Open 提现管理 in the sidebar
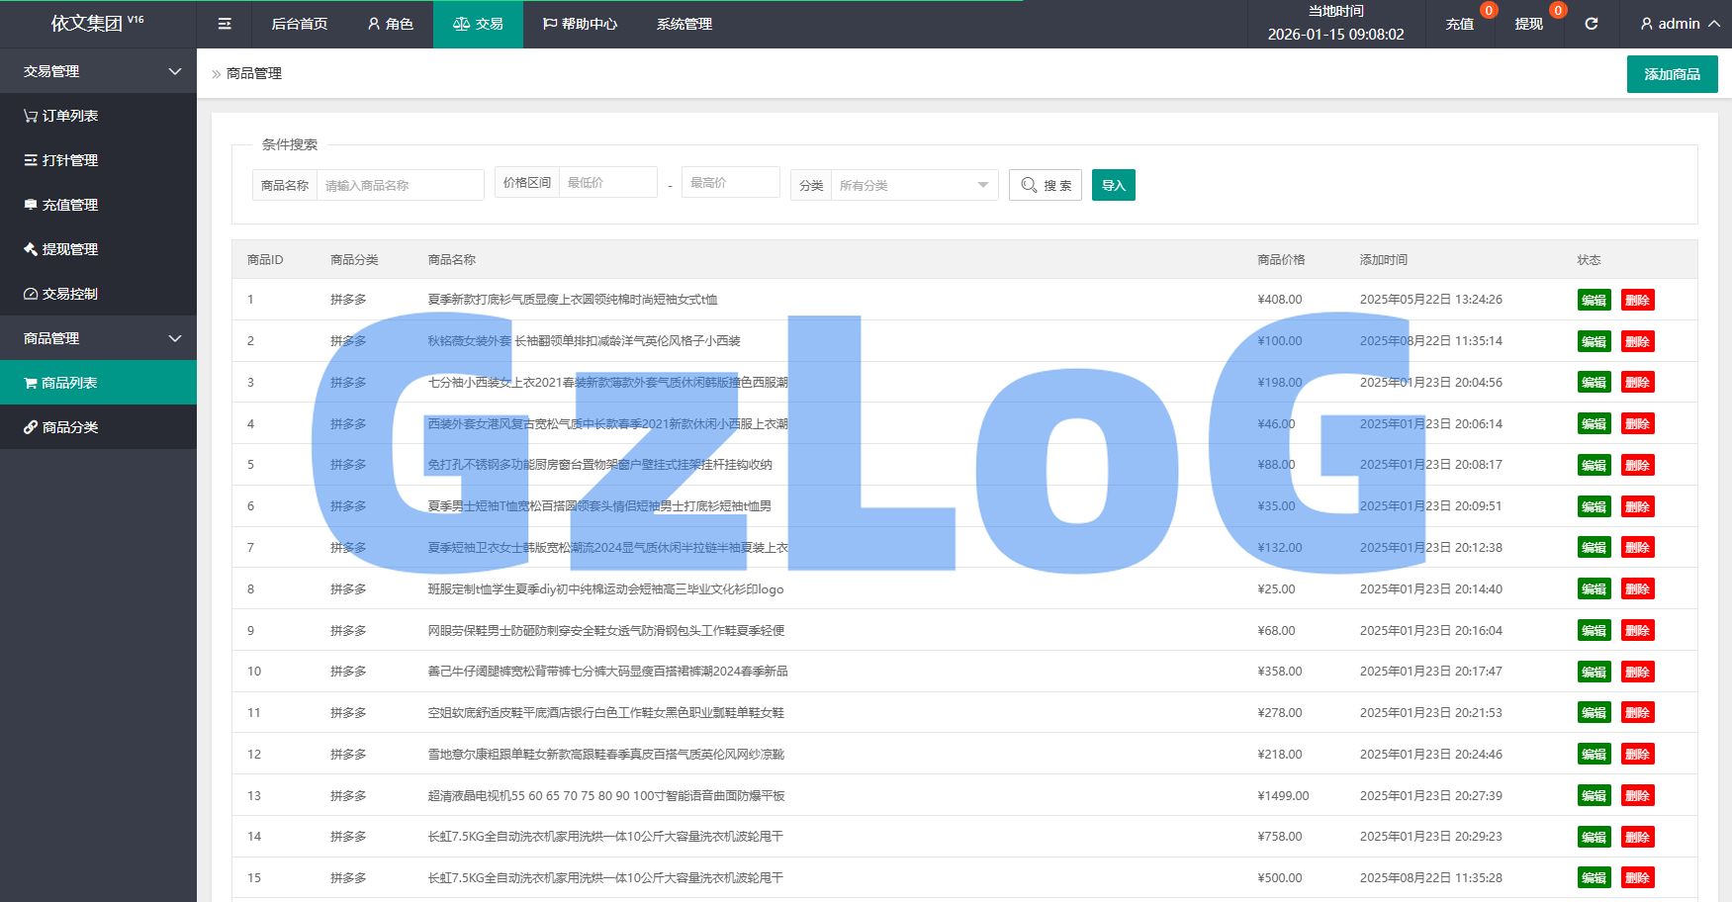Image resolution: width=1732 pixels, height=902 pixels. [61, 249]
